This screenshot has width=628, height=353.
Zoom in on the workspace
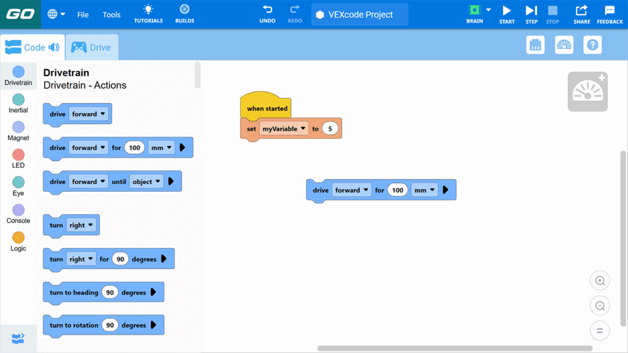click(600, 281)
